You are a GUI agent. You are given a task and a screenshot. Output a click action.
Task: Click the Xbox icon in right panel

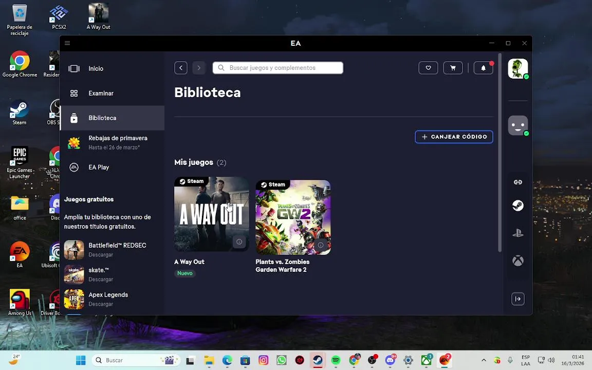517,261
